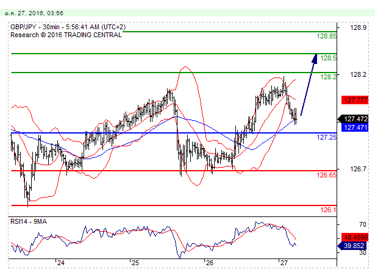
Task: Click the red 127.777 price tag
Action: tap(355, 100)
